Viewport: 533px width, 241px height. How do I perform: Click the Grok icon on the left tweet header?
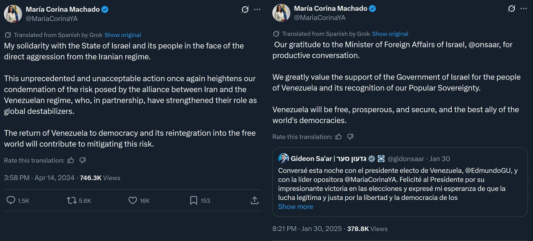[244, 9]
